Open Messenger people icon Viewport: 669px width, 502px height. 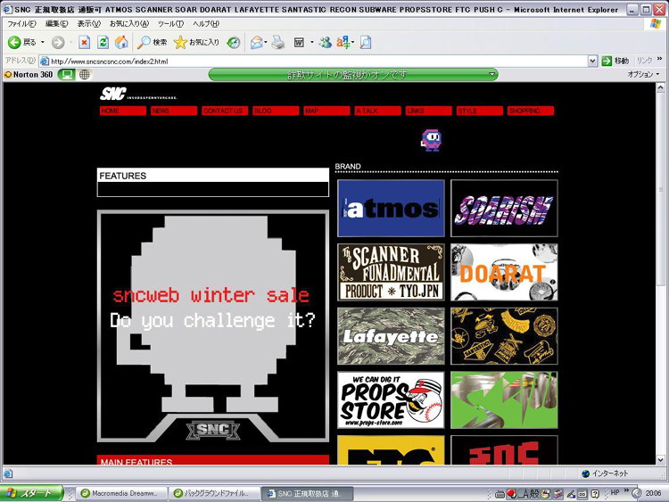point(325,42)
